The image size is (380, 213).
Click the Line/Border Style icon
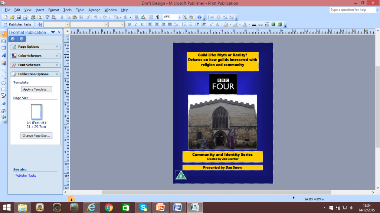coord(254,24)
